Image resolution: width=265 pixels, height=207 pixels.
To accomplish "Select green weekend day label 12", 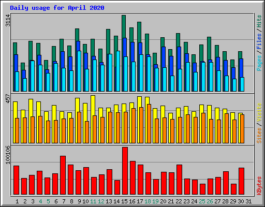I will (x=101, y=201).
